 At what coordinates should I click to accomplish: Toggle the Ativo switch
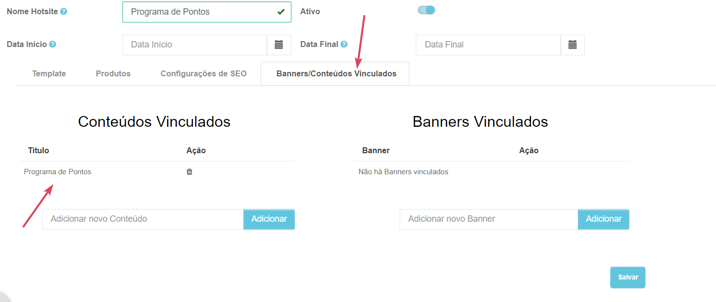(426, 10)
